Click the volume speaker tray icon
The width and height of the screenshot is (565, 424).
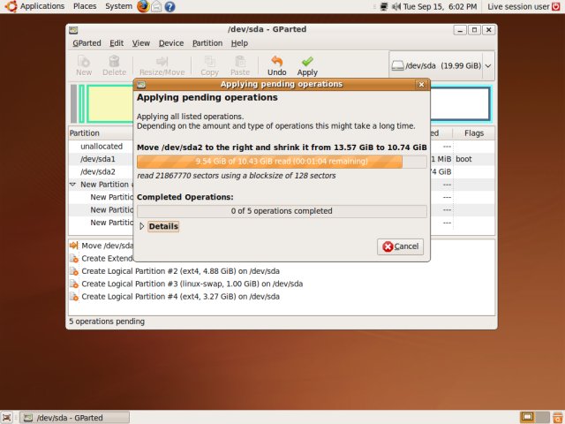pyautogui.click(x=396, y=6)
